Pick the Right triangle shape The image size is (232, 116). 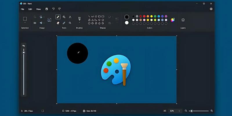[x=96, y=20]
